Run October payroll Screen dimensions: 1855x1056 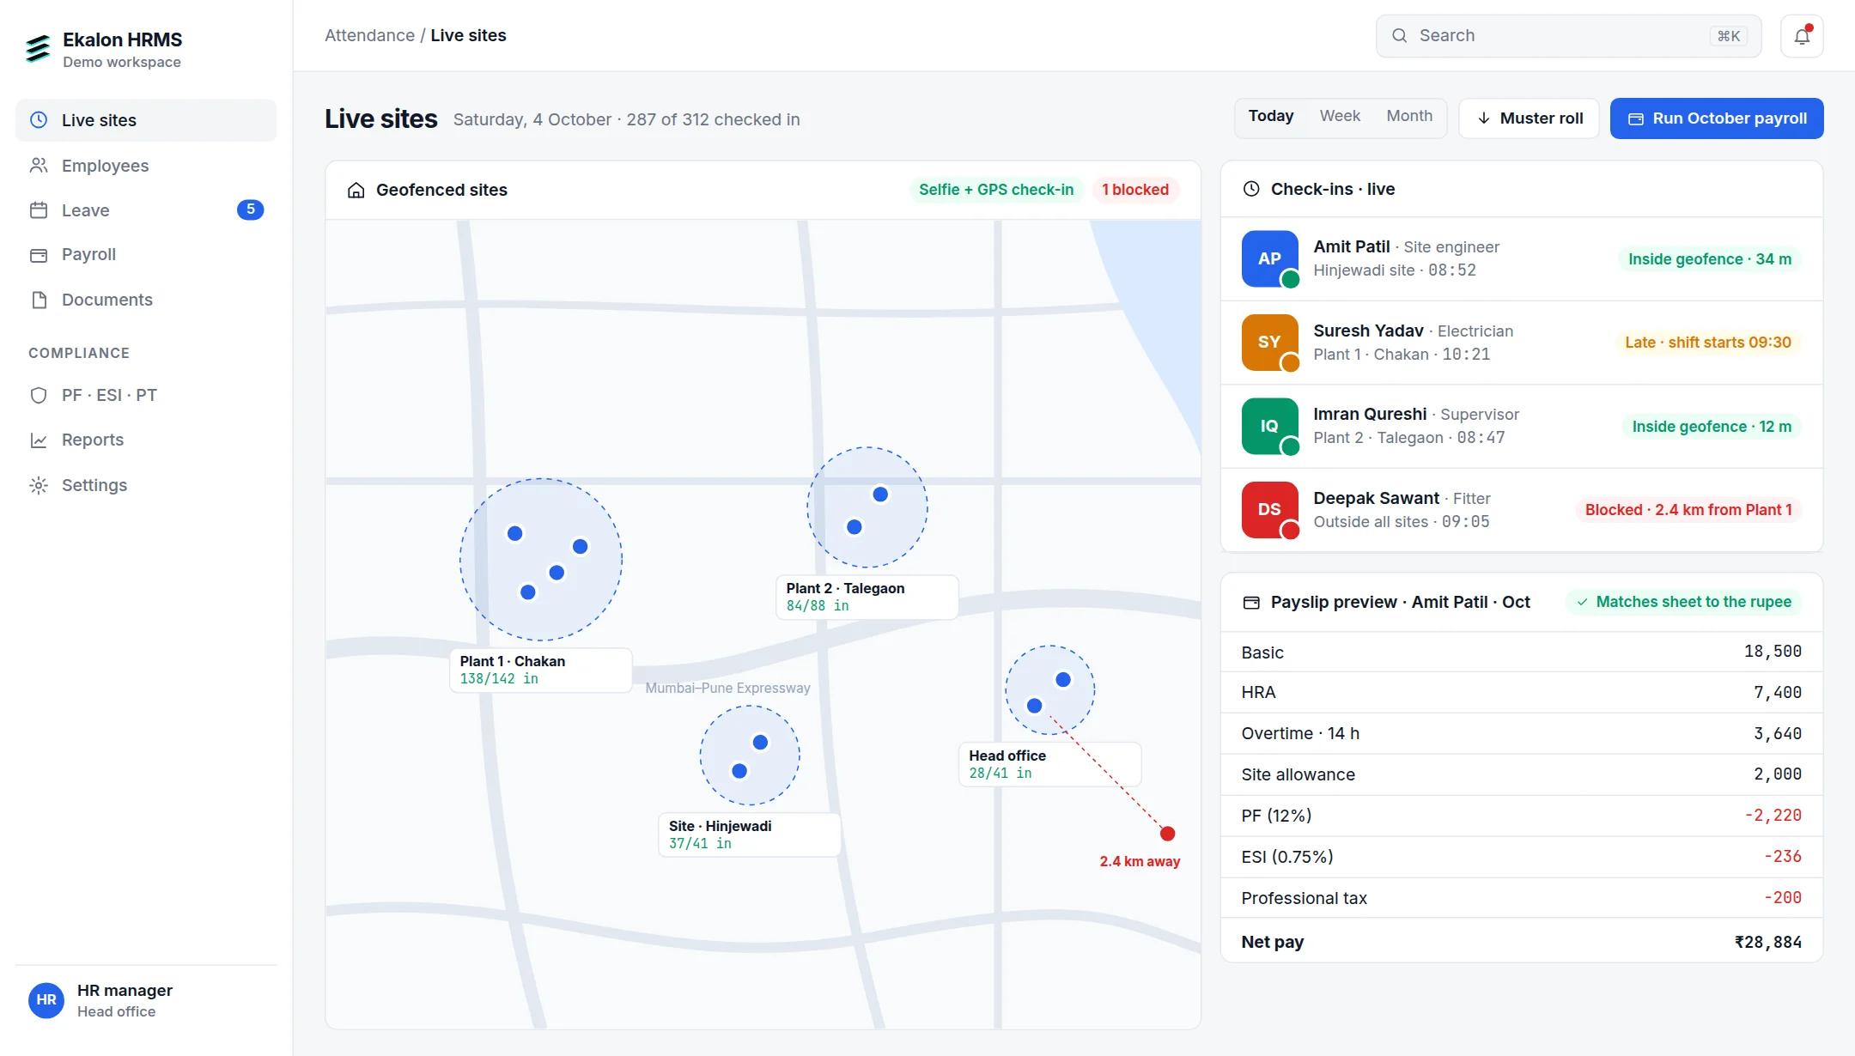coord(1717,118)
